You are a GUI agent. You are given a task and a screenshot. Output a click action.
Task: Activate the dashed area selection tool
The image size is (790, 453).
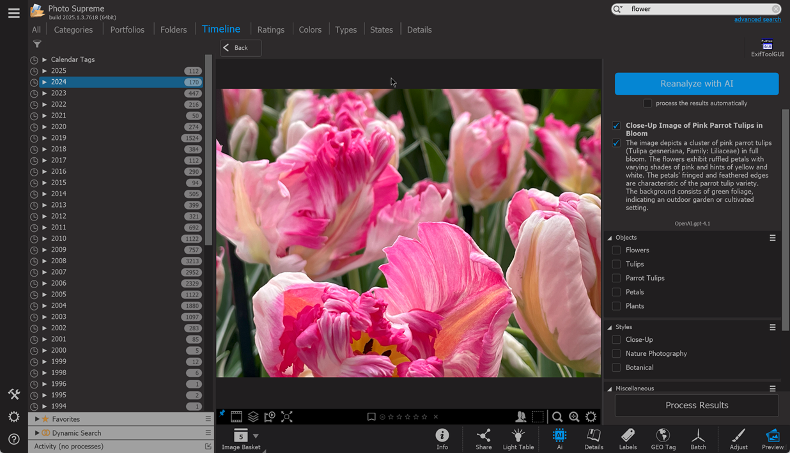[x=538, y=417]
